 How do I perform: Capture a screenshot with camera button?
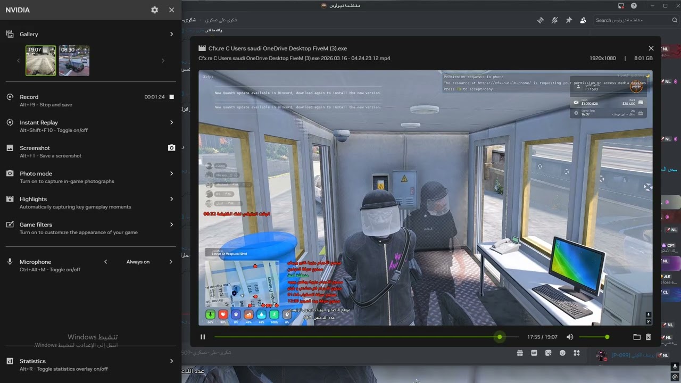coord(171,148)
